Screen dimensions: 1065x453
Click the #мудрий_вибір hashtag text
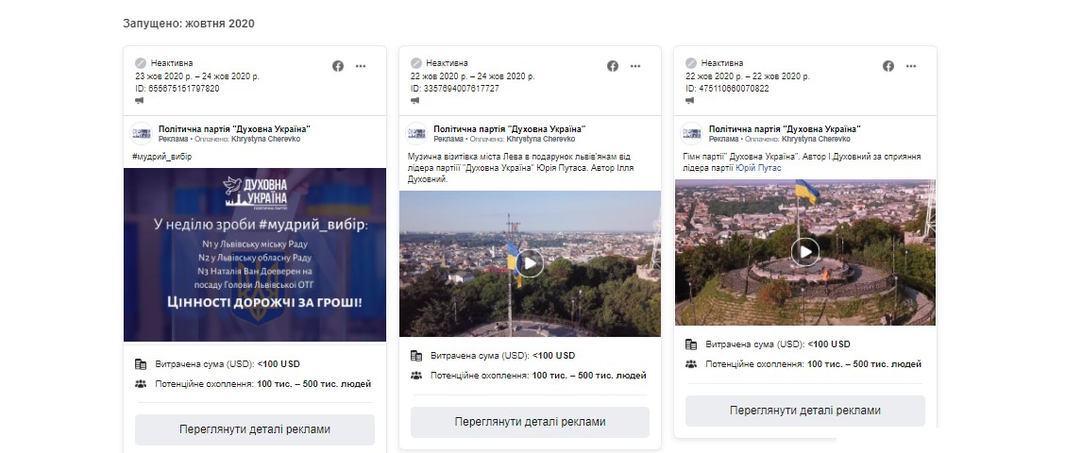(x=161, y=157)
